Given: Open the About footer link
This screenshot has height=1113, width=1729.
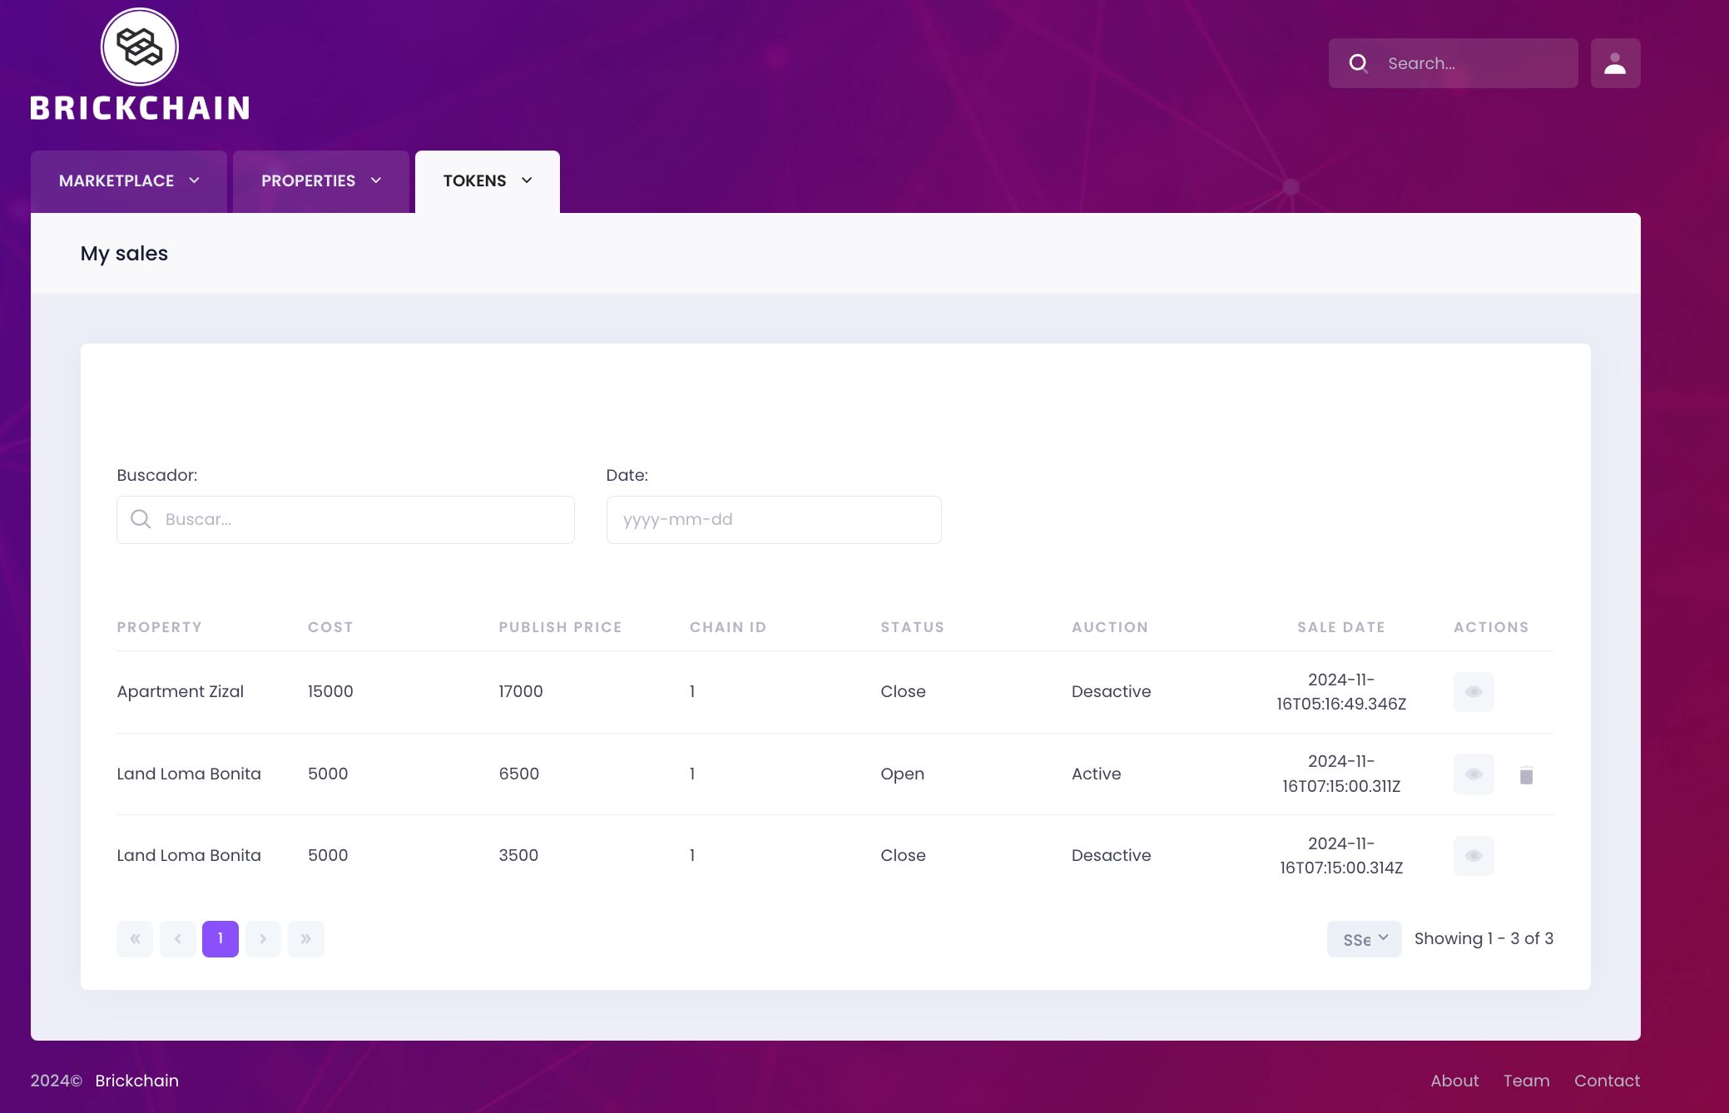Looking at the screenshot, I should [x=1454, y=1081].
